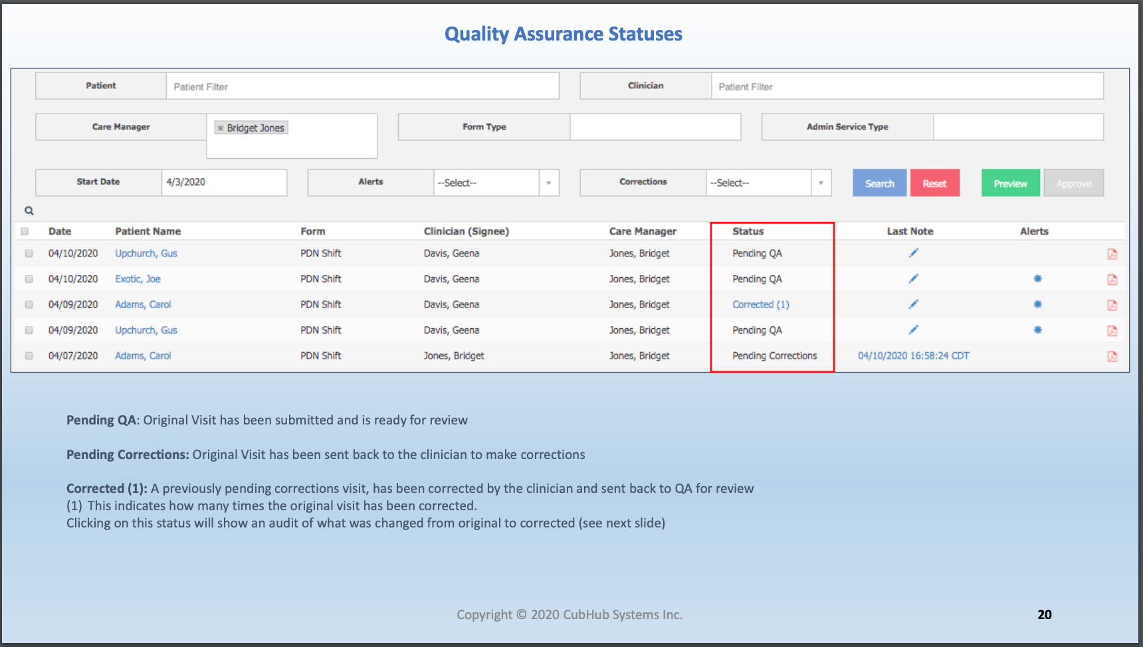Click alert star icon in Exotic, Joe row
The height and width of the screenshot is (647, 1143).
(x=1037, y=279)
